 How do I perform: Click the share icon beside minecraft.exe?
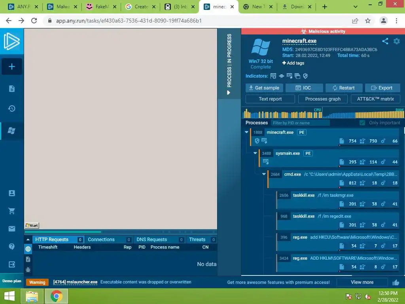pos(385,41)
